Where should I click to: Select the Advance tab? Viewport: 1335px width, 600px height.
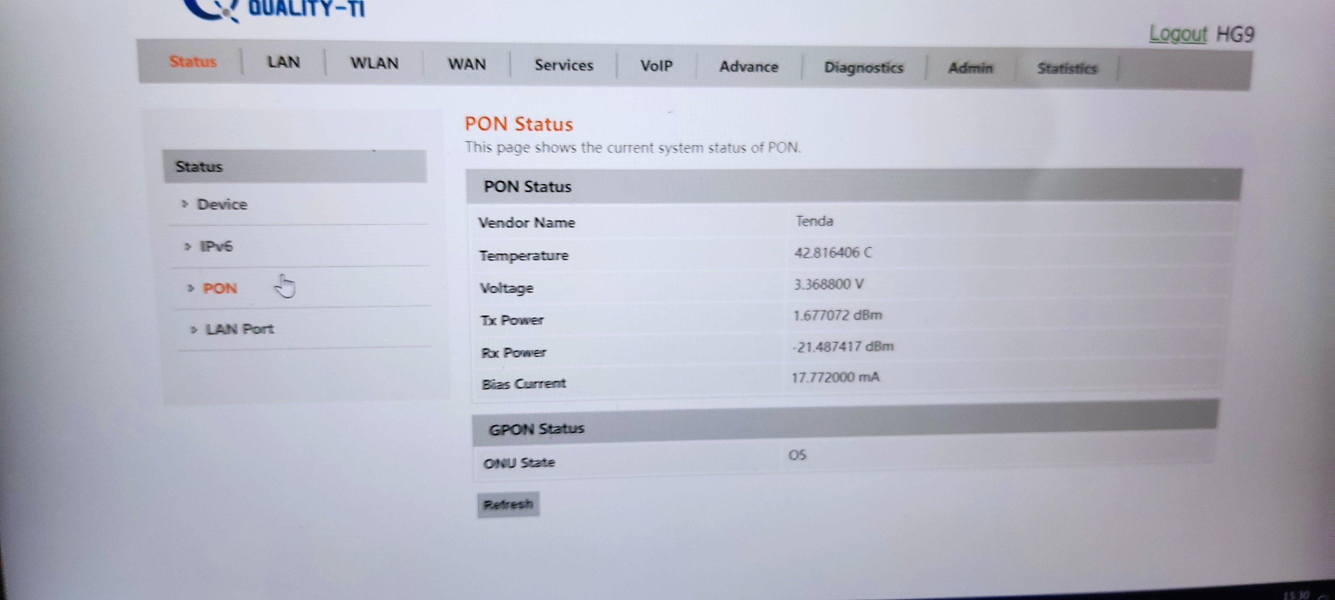tap(748, 67)
